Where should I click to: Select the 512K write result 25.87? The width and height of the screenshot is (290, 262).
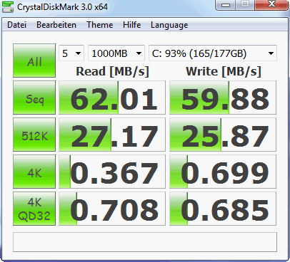pyautogui.click(x=223, y=135)
